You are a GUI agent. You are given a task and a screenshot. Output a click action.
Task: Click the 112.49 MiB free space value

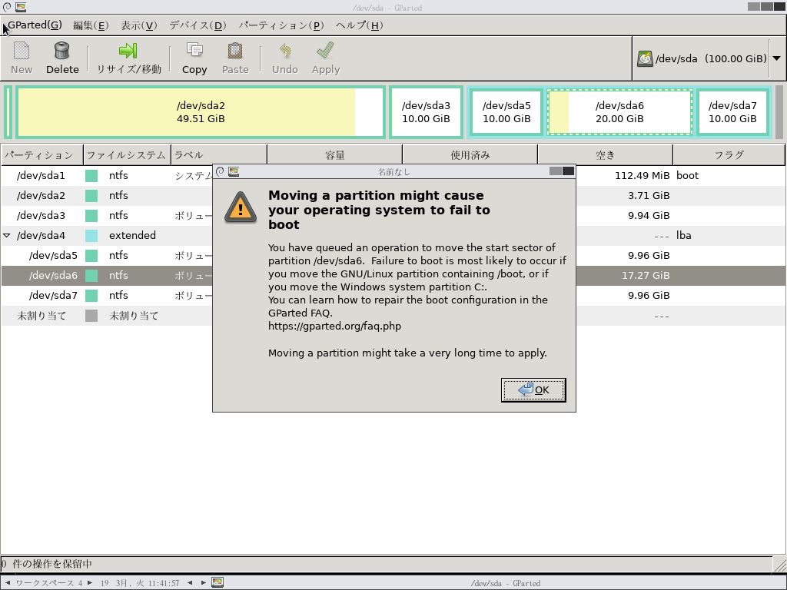coord(642,176)
